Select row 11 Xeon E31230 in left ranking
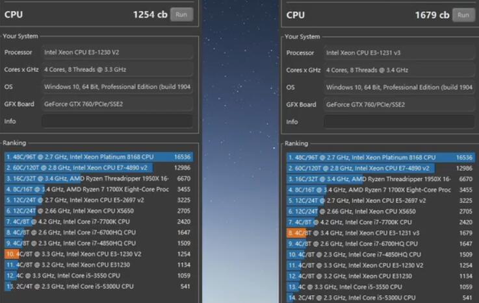The height and width of the screenshot is (303, 479). point(98,265)
